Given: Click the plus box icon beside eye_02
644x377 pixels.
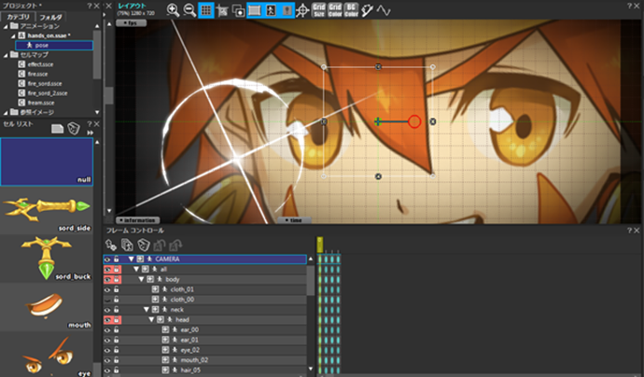Looking at the screenshot, I should pos(165,350).
